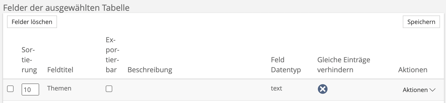The image size is (446, 103).
Task: Click the Felder der ausgewählten Tabelle heading
Action: (66, 8)
